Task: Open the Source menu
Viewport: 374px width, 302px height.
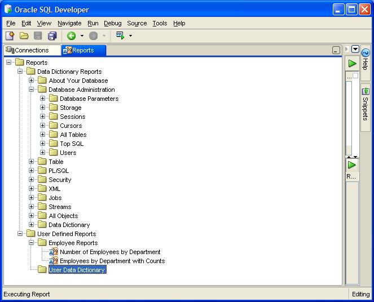Action: tap(137, 23)
